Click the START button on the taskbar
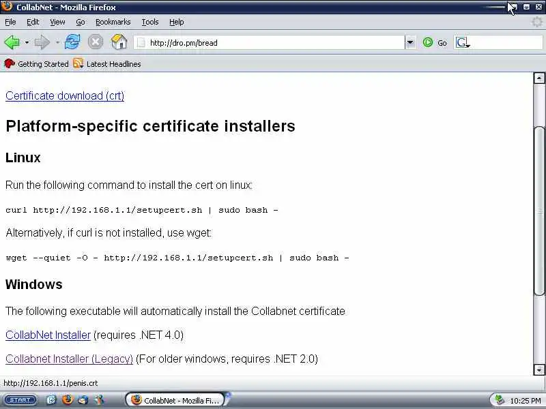 point(20,400)
